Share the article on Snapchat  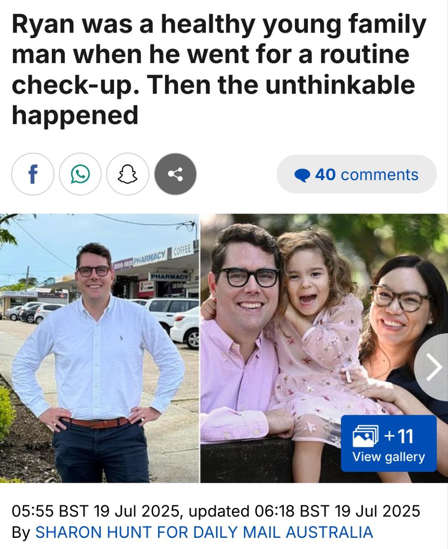click(x=128, y=175)
